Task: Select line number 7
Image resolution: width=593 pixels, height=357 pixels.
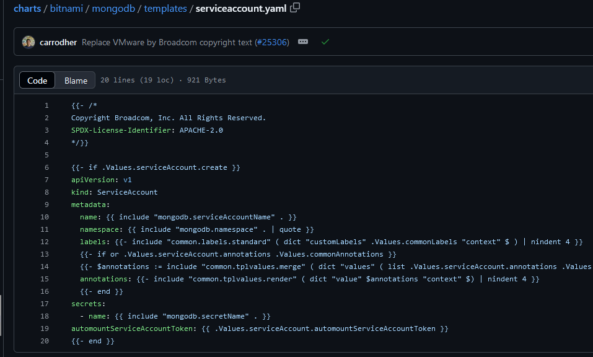Action: point(46,180)
